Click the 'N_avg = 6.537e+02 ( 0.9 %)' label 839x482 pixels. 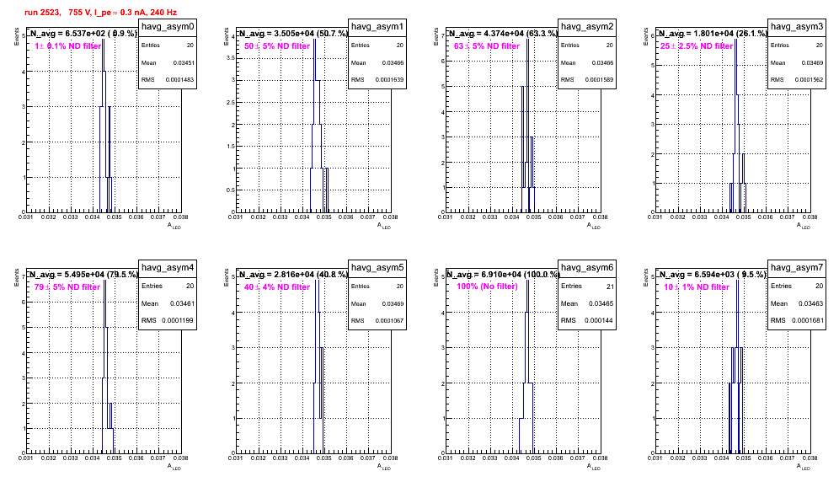pos(83,33)
